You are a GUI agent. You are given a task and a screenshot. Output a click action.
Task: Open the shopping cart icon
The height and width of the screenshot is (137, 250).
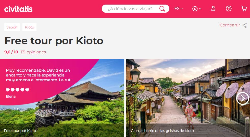point(244,9)
